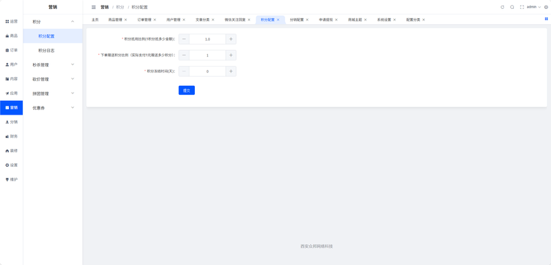551x265 pixels.
Task: Toggle the hamburger menu collapse icon
Action: point(94,7)
